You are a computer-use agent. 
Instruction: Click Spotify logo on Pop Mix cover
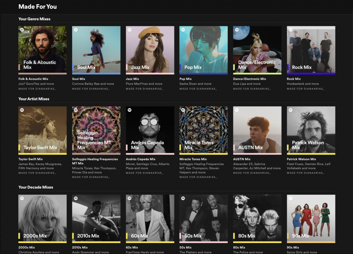183,30
